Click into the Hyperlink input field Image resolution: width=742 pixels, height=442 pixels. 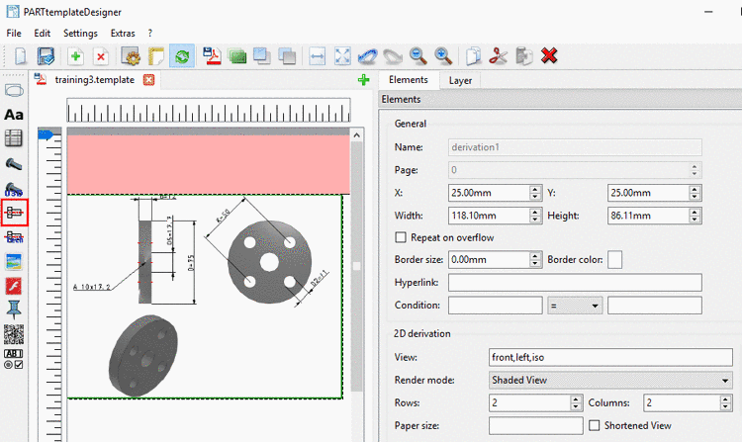coord(574,283)
